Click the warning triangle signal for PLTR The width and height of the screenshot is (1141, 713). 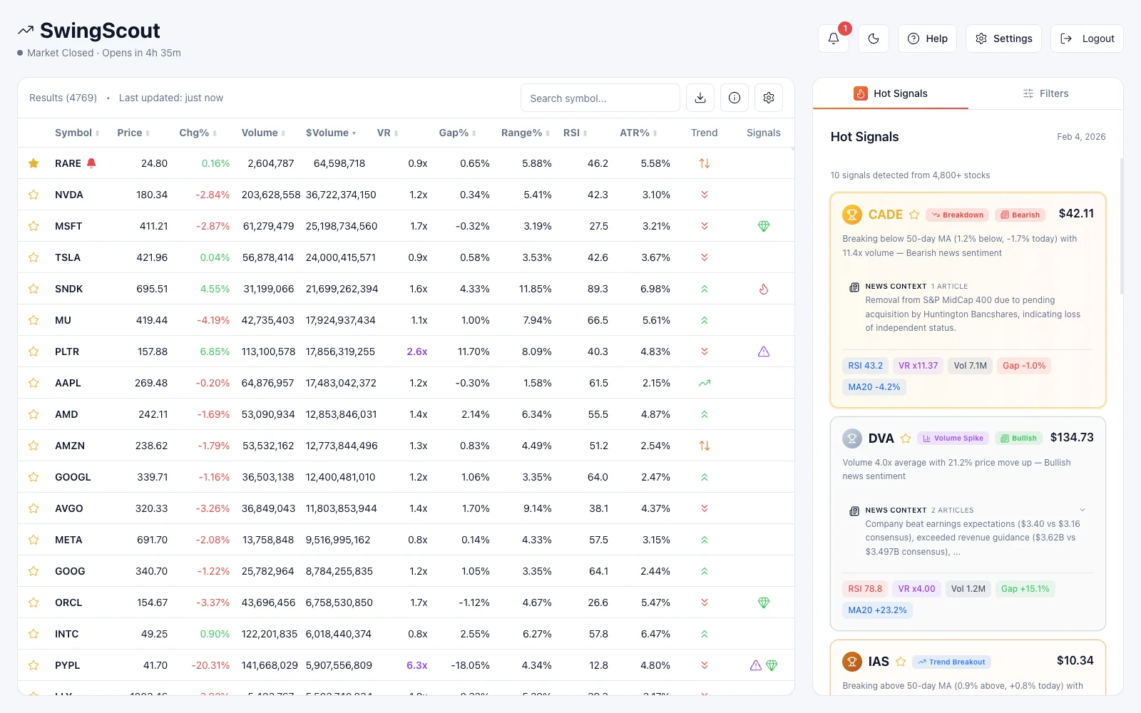click(763, 352)
